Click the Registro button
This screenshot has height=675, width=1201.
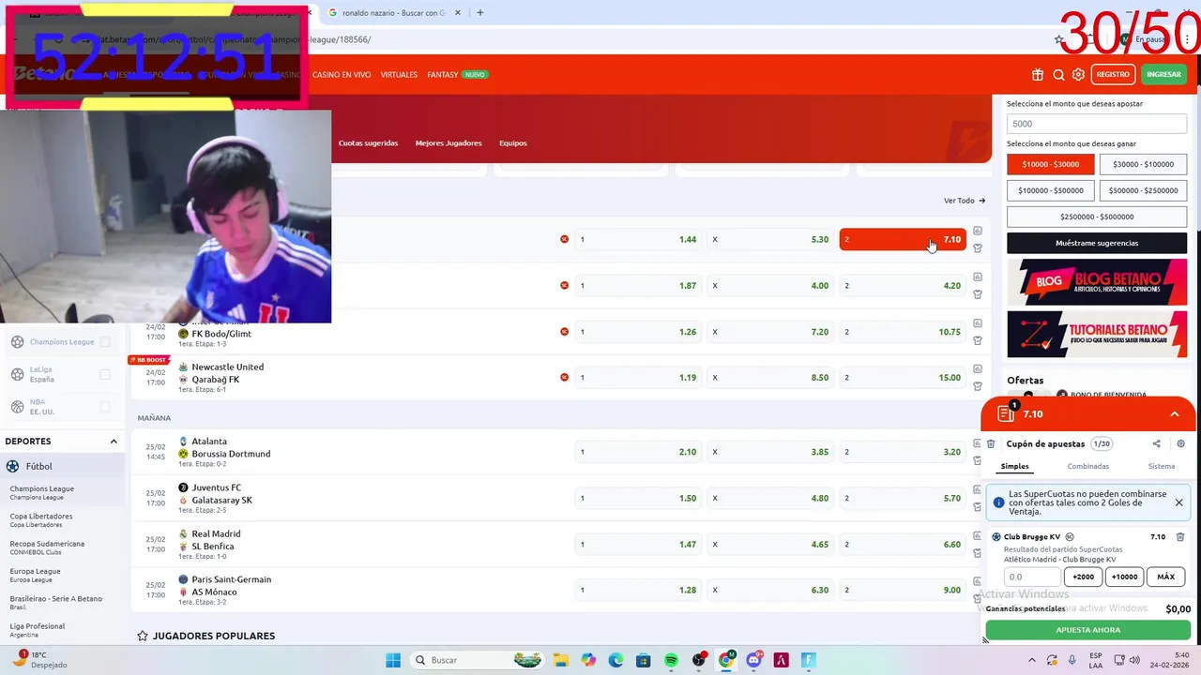pos(1113,75)
